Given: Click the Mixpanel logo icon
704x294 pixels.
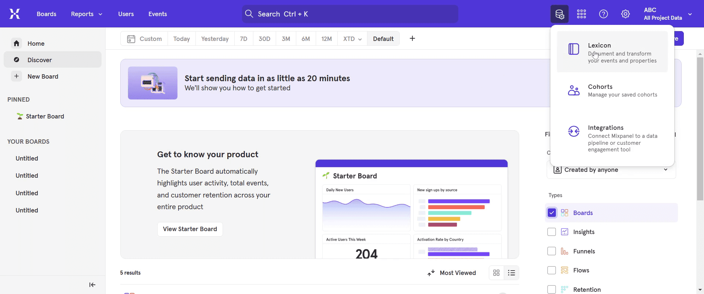Looking at the screenshot, I should (x=15, y=14).
